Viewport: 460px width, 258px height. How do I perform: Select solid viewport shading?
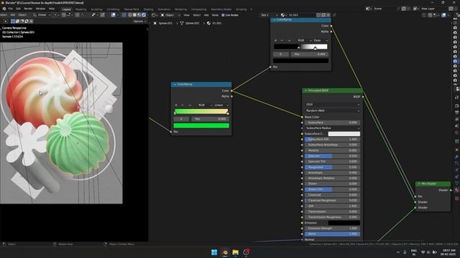134,15
